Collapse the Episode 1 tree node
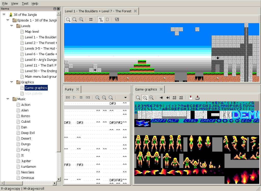 click(8, 20)
